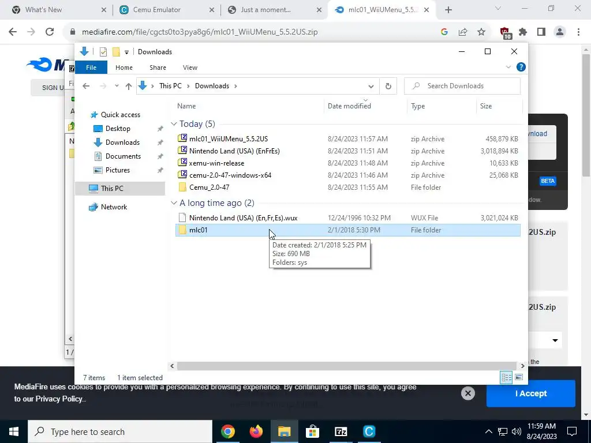591x443 pixels.
Task: Launch Firefox from the taskbar
Action: coord(256,431)
